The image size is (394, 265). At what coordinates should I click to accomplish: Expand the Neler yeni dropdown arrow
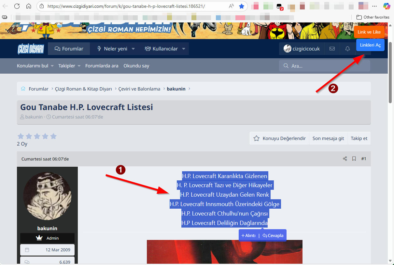[133, 49]
